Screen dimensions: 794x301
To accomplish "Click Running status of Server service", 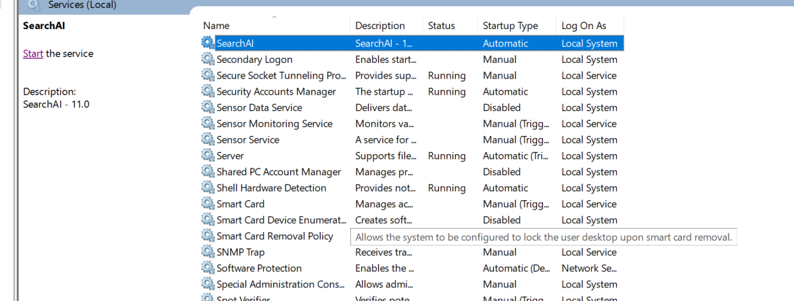I will (446, 156).
